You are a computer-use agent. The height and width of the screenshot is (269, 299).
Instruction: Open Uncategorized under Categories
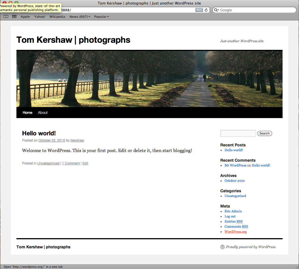[x=235, y=196]
